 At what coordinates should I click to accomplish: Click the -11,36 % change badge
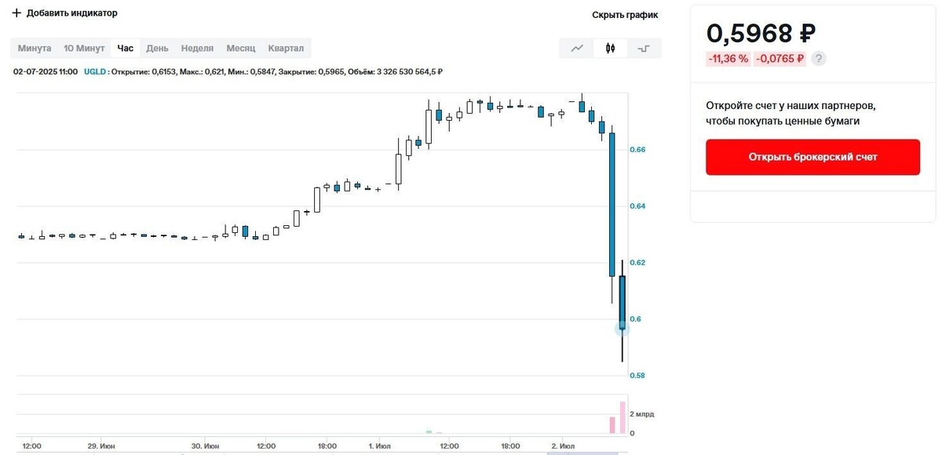click(727, 58)
